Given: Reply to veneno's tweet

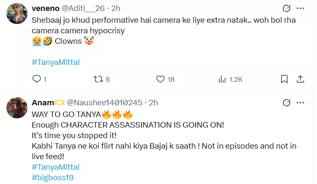Looking at the screenshot, I should tap(37, 79).
